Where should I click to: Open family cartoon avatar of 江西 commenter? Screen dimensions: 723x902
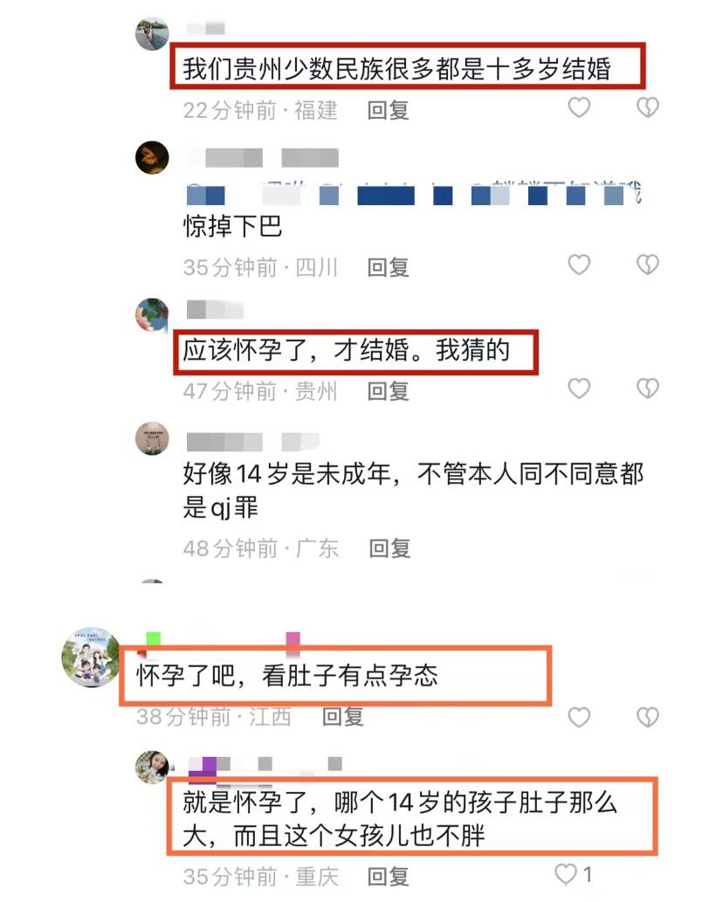click(x=91, y=658)
